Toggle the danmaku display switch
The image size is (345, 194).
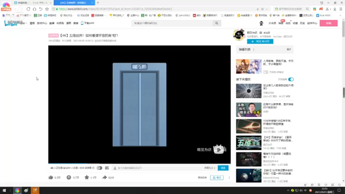click(x=100, y=168)
